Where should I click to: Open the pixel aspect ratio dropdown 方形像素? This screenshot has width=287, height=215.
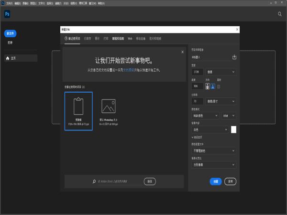(214, 165)
